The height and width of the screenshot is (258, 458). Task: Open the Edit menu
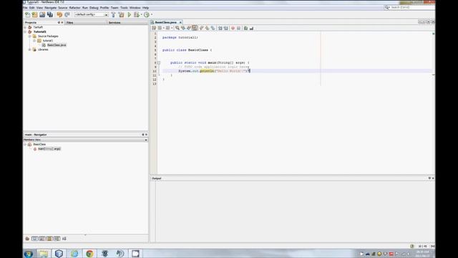(x=31, y=8)
